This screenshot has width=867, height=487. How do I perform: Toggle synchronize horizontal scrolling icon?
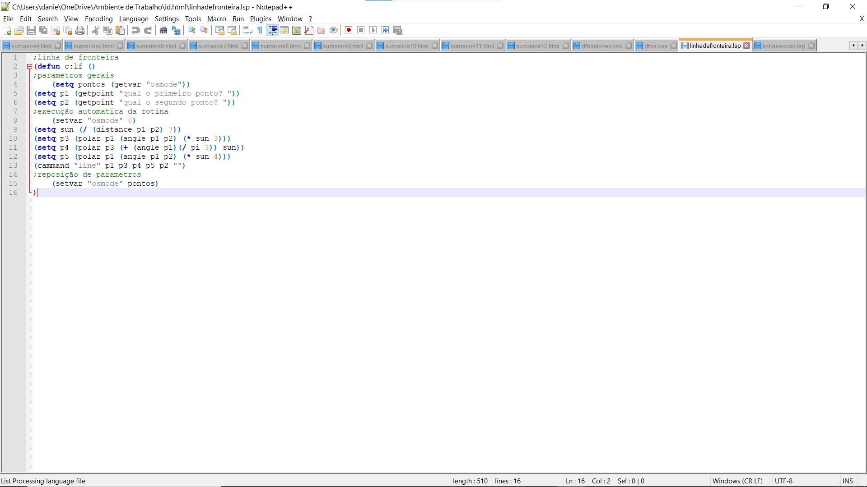232,30
